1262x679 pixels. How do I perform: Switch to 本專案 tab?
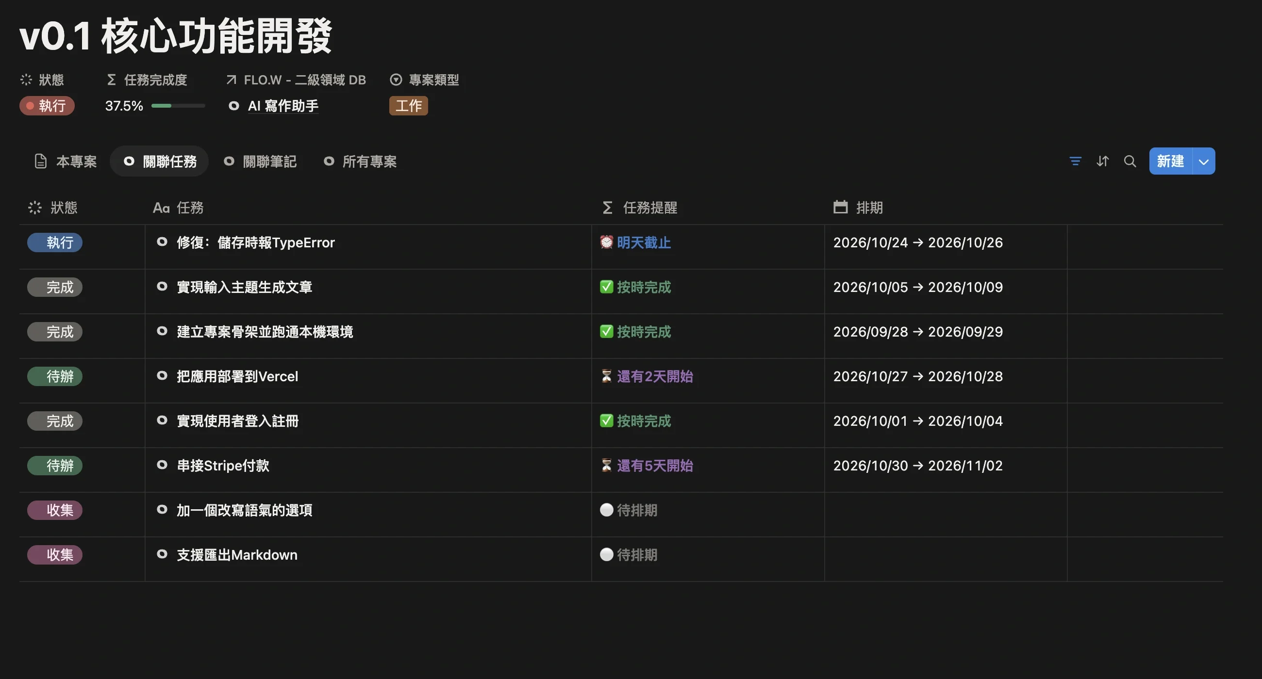pyautogui.click(x=66, y=161)
